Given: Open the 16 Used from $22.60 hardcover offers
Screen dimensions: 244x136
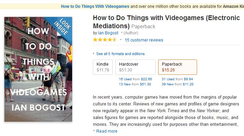Looking at the screenshot, I should pyautogui.click(x=135, y=79).
